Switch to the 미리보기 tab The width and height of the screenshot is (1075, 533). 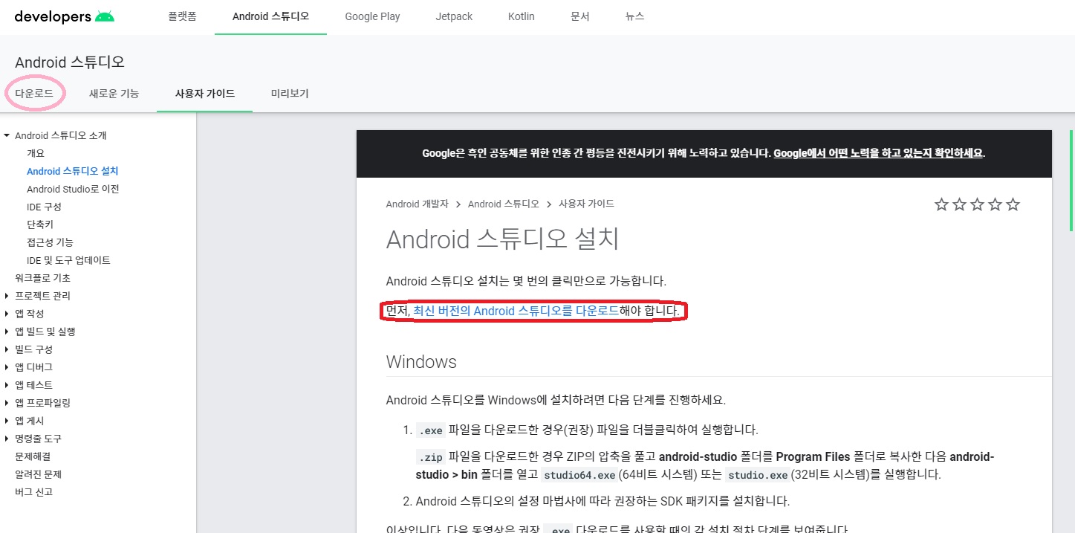pos(290,94)
